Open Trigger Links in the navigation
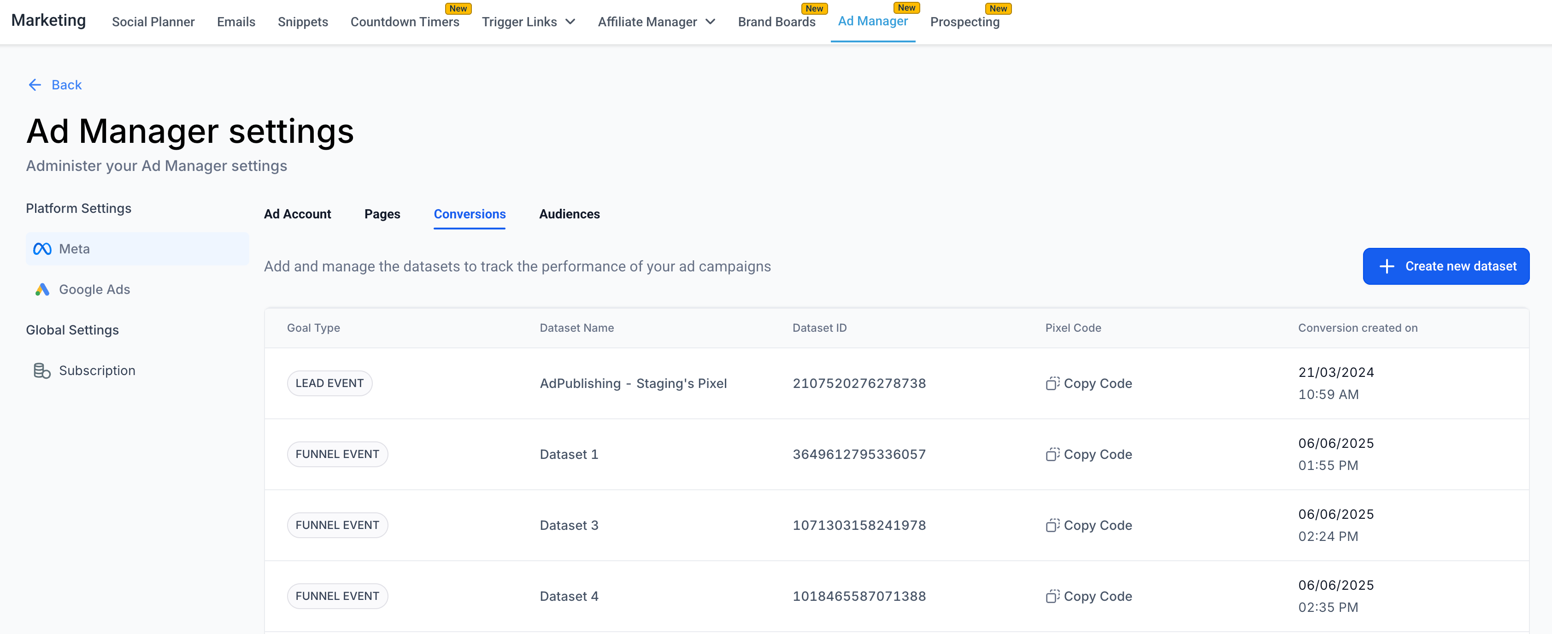The image size is (1552, 634). (519, 22)
